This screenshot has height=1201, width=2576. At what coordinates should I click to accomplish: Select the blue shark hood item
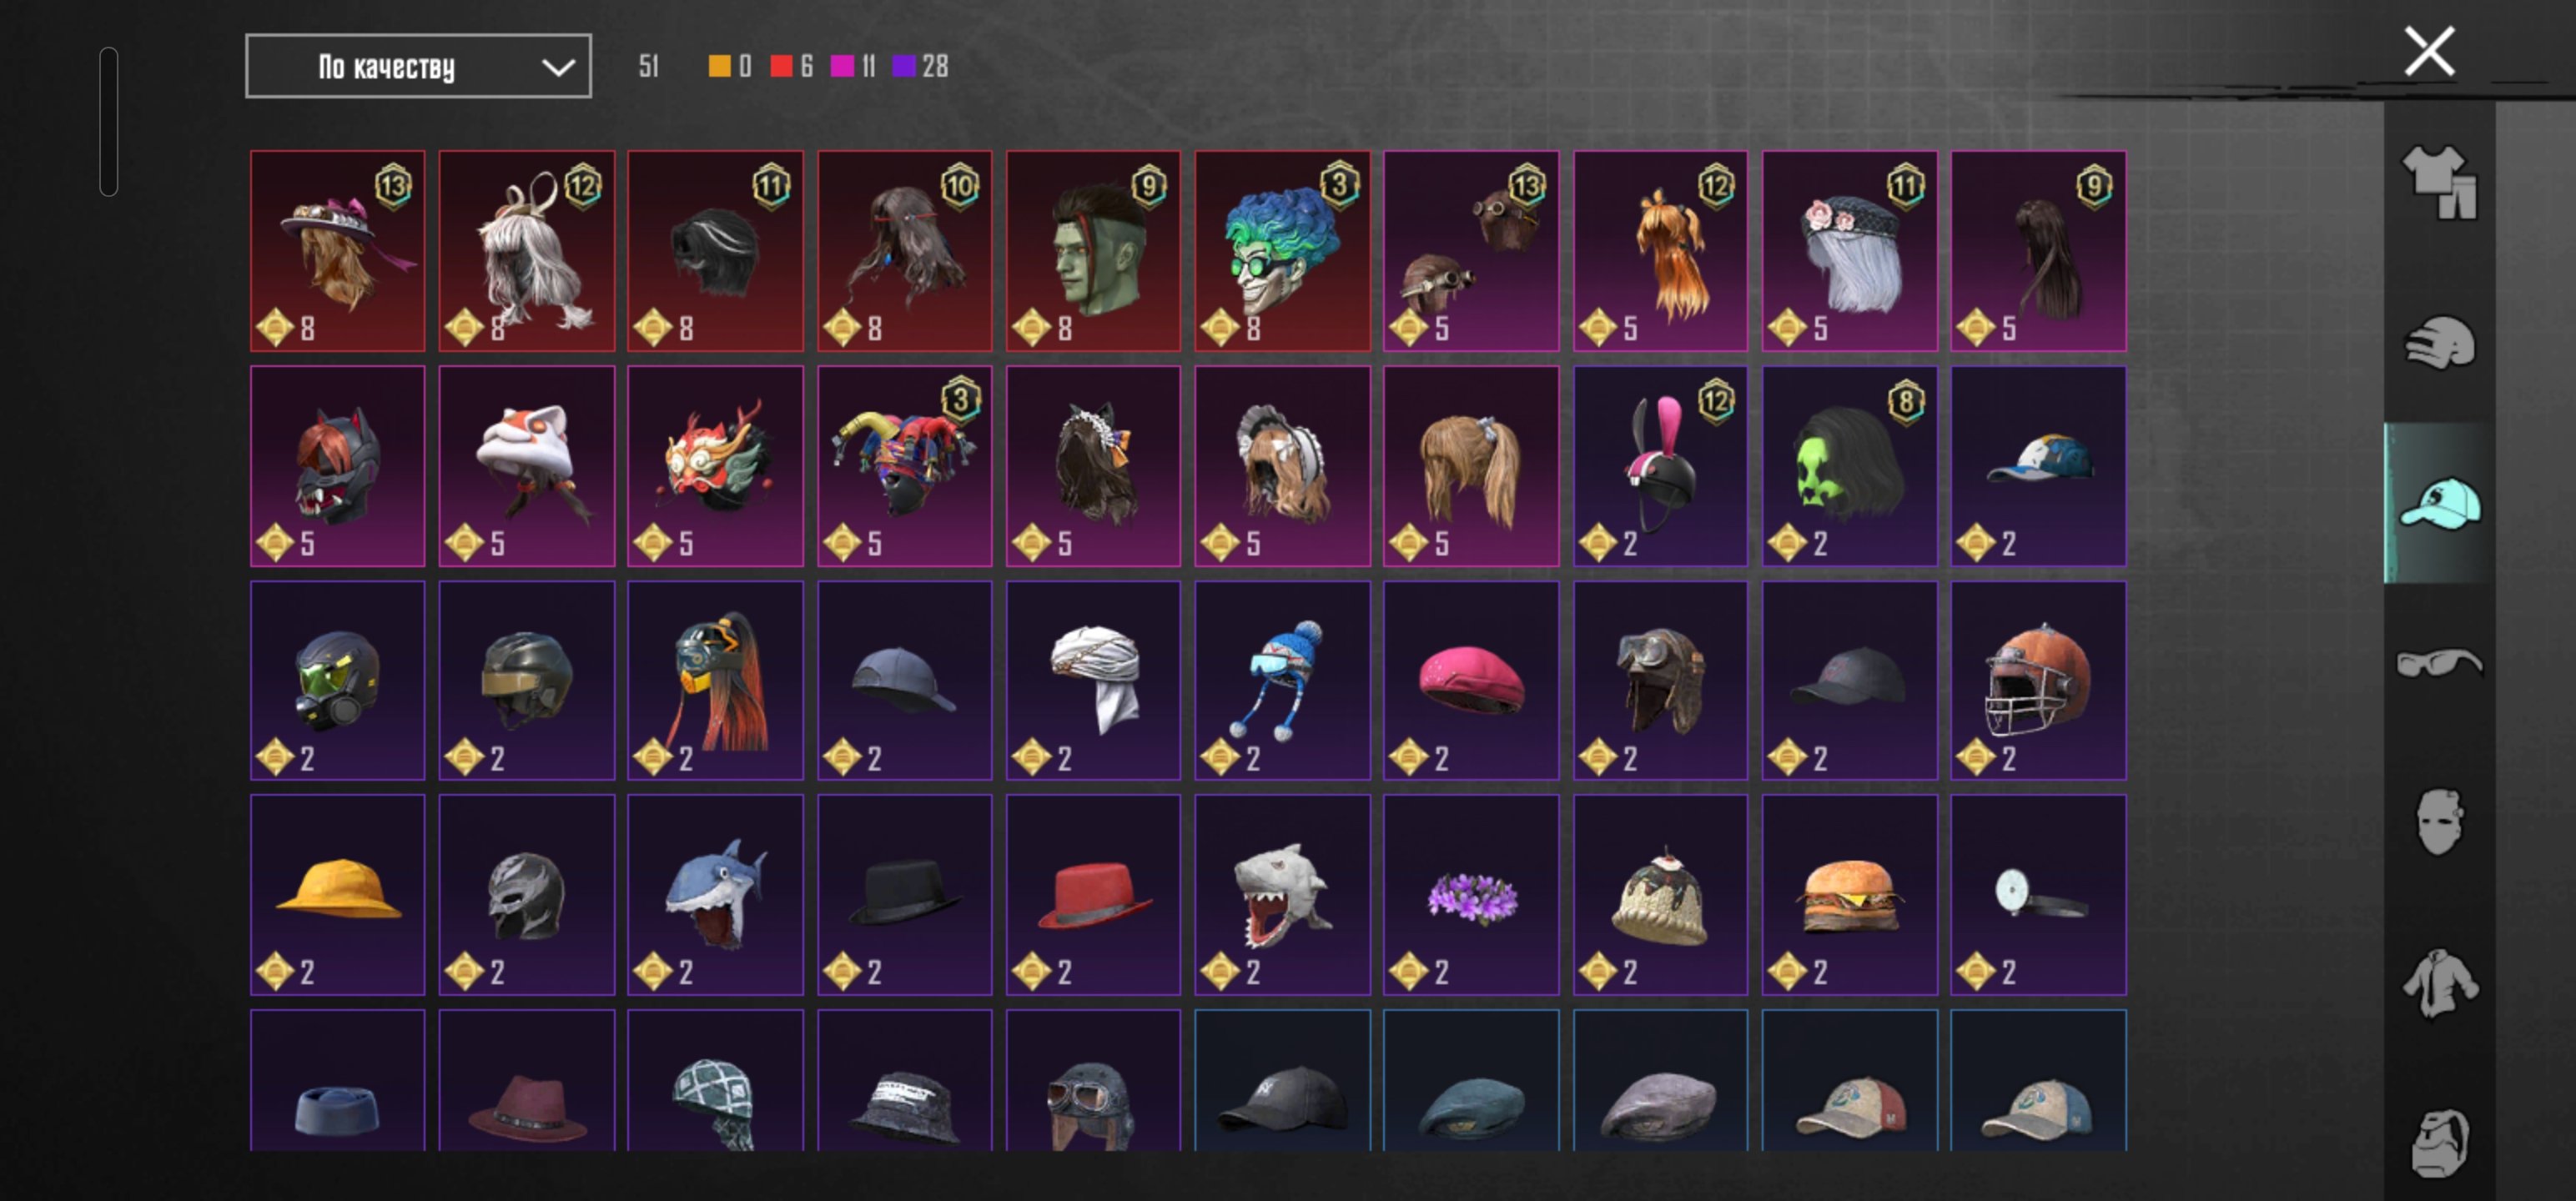pyautogui.click(x=715, y=895)
